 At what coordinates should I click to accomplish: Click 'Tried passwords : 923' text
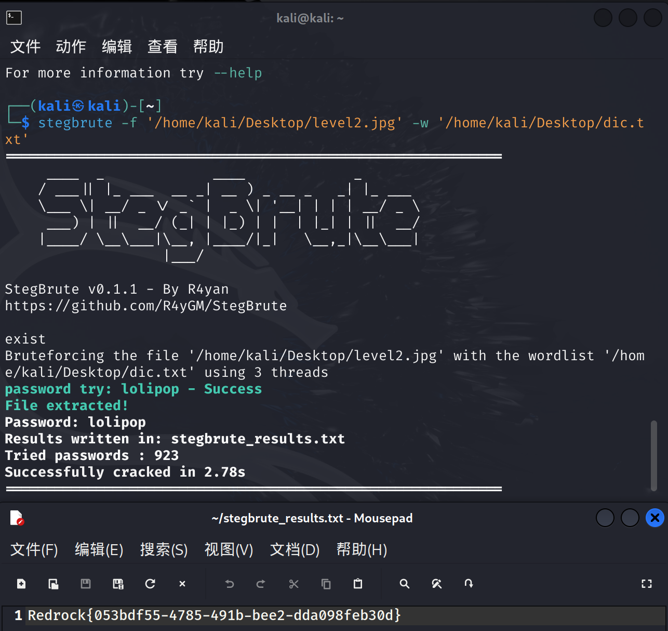[92, 455]
